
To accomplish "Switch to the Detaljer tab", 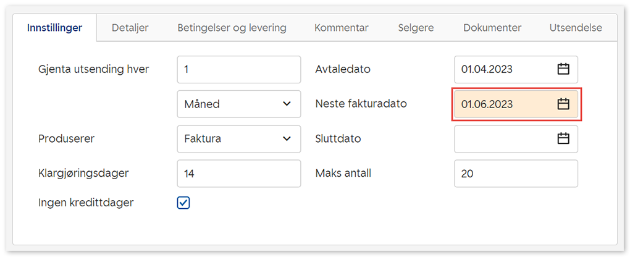I will coord(130,28).
